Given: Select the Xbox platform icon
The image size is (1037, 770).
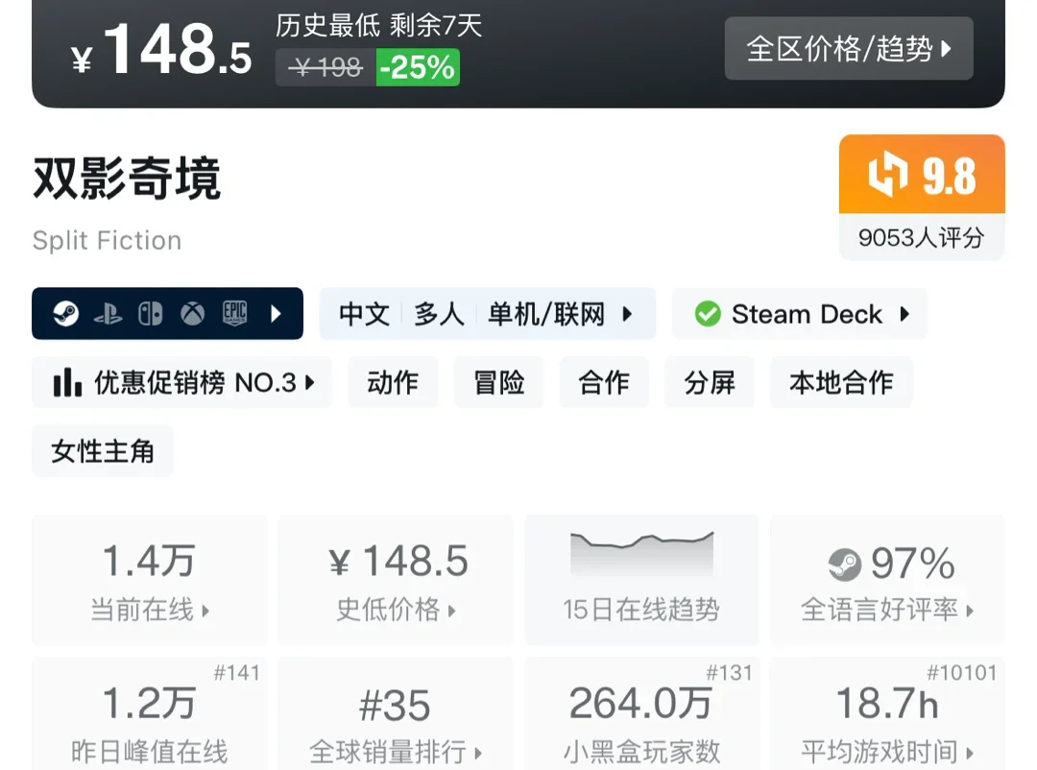Looking at the screenshot, I should click(x=192, y=314).
